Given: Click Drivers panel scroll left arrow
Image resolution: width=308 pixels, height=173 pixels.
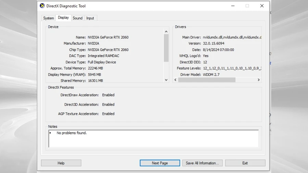Looking at the screenshot, I should pyautogui.click(x=176, y=80).
